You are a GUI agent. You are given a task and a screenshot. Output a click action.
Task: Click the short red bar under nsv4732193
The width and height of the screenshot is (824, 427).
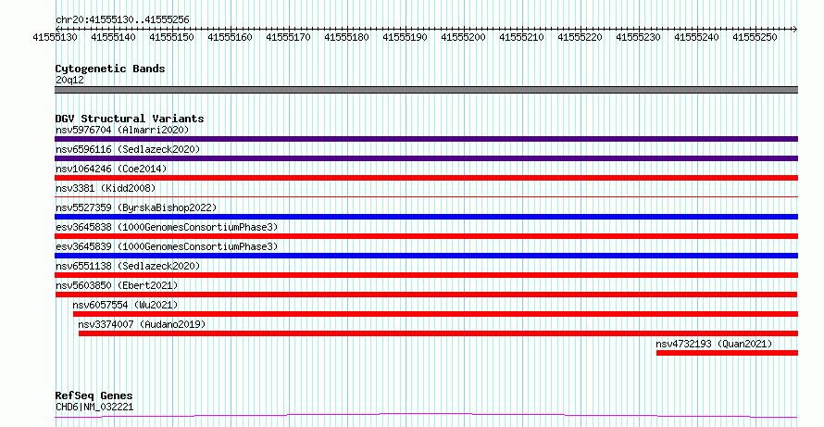point(728,353)
